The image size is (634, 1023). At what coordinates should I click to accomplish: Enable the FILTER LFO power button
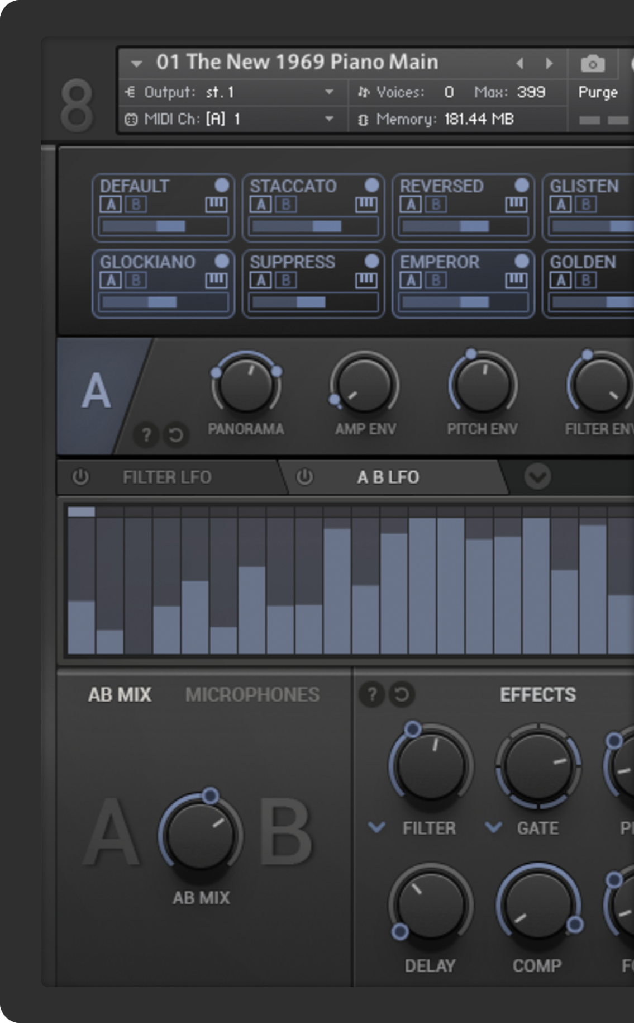pyautogui.click(x=80, y=477)
